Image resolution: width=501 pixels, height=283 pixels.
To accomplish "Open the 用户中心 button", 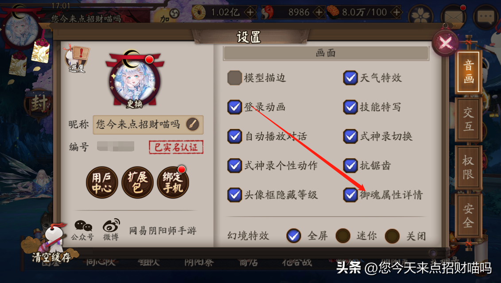I will (x=102, y=182).
